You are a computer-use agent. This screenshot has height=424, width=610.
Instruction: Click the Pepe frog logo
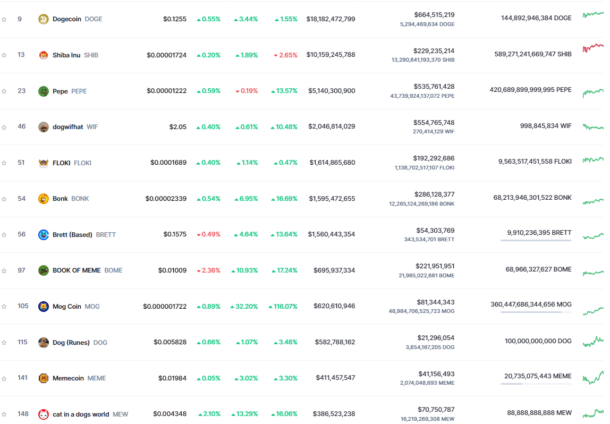pos(43,91)
